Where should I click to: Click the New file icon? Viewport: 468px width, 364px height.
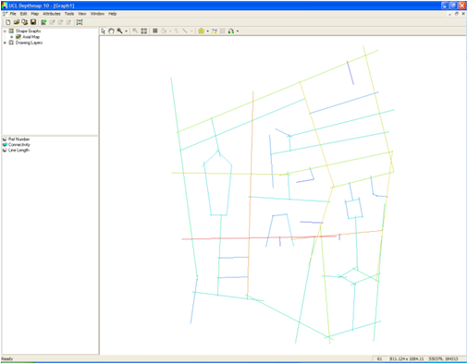pyautogui.click(x=8, y=22)
